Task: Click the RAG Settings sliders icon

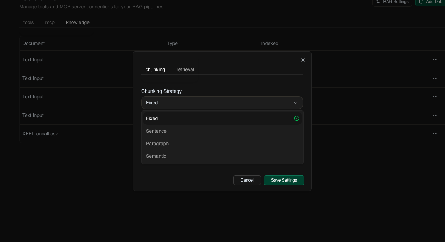Action: click(x=378, y=2)
